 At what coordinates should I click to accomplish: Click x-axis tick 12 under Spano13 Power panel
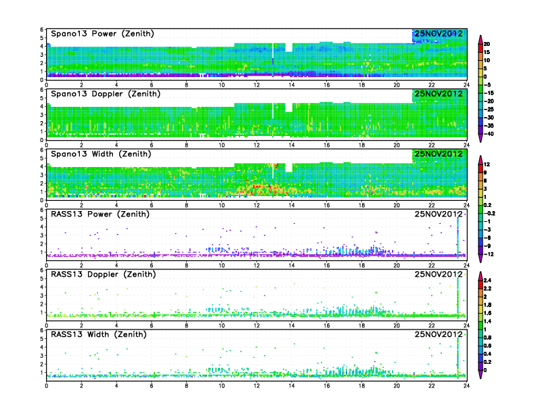(x=256, y=85)
